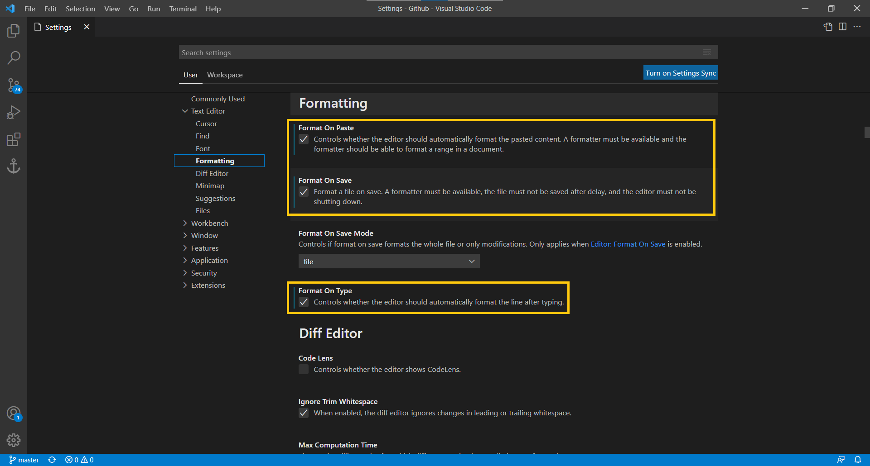This screenshot has height=466, width=870.
Task: Open the anchor icon view in activity bar
Action: tap(14, 166)
